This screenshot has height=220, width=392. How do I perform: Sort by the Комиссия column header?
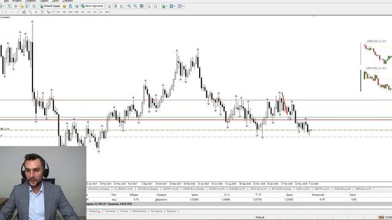pos(318,194)
